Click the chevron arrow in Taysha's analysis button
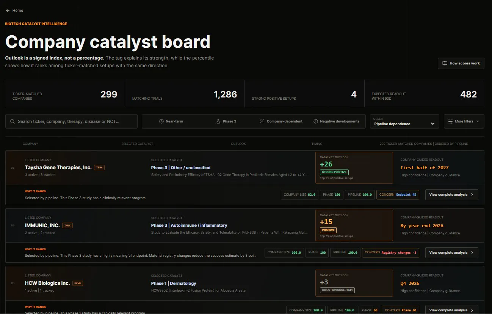Screen dimensions: 492x314 [472, 195]
